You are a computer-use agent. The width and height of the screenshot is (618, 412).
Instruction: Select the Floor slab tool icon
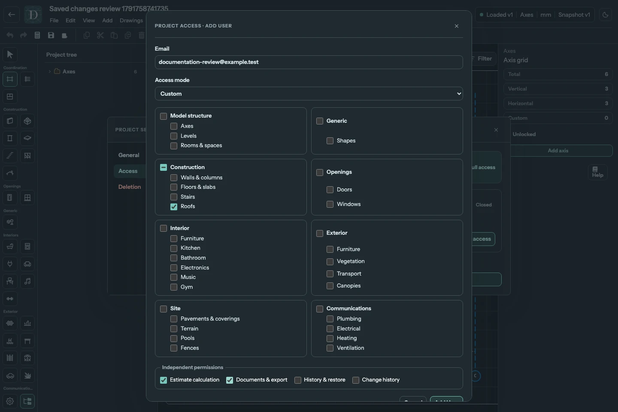(27, 138)
